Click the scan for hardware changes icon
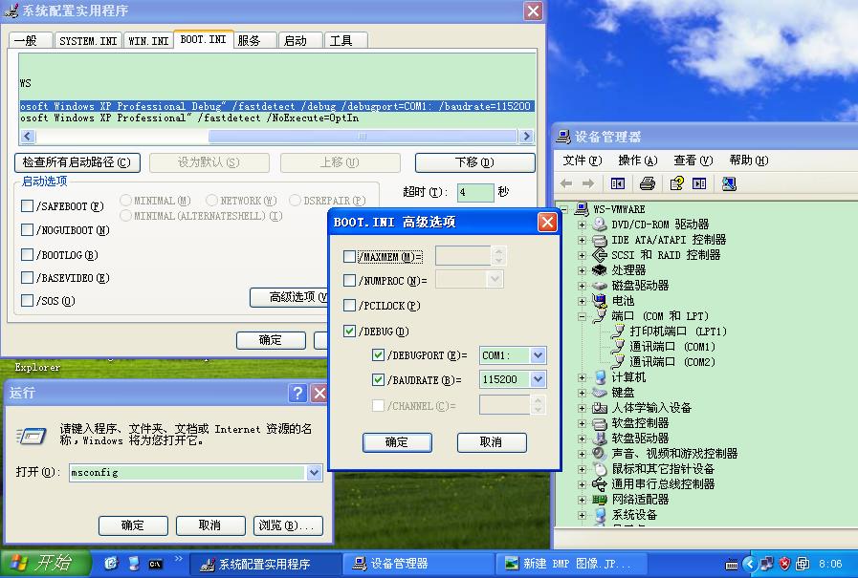The image size is (858, 578). [729, 184]
